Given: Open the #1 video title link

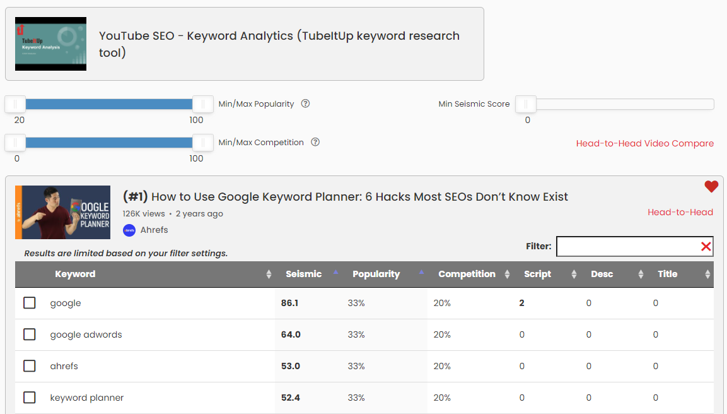Looking at the screenshot, I should pyautogui.click(x=346, y=197).
